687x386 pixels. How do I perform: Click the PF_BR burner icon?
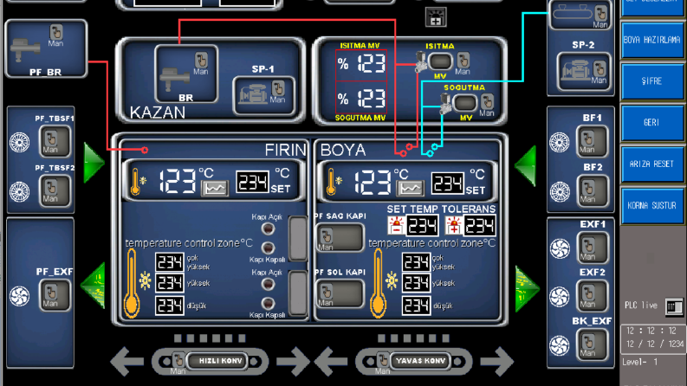24,49
